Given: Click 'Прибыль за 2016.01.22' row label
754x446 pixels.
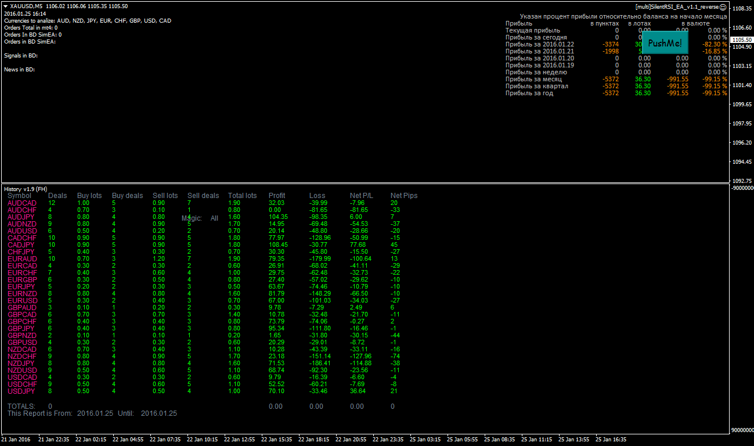Looking at the screenshot, I should pos(540,44).
